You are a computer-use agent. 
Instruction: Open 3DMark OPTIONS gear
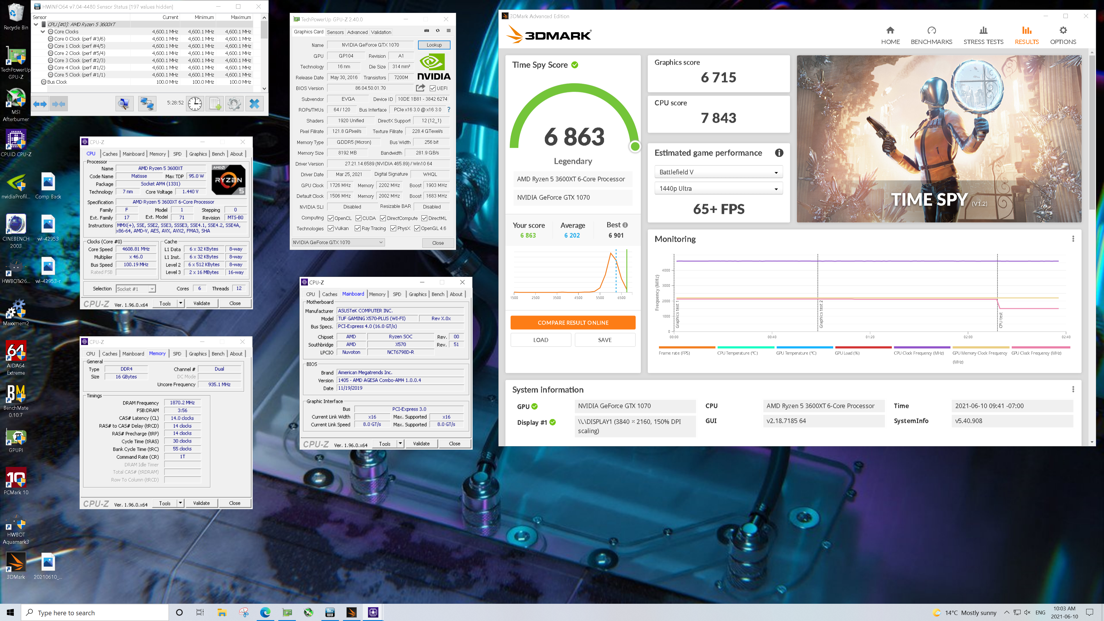(1063, 35)
